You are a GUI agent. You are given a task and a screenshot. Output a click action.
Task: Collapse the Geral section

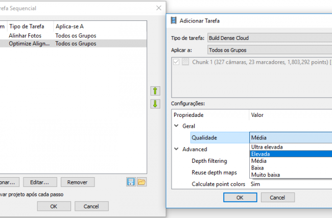[176, 126]
